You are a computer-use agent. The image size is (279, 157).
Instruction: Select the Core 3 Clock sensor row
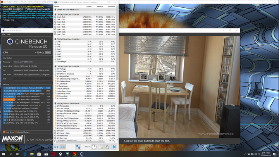pyautogui.click(x=85, y=24)
